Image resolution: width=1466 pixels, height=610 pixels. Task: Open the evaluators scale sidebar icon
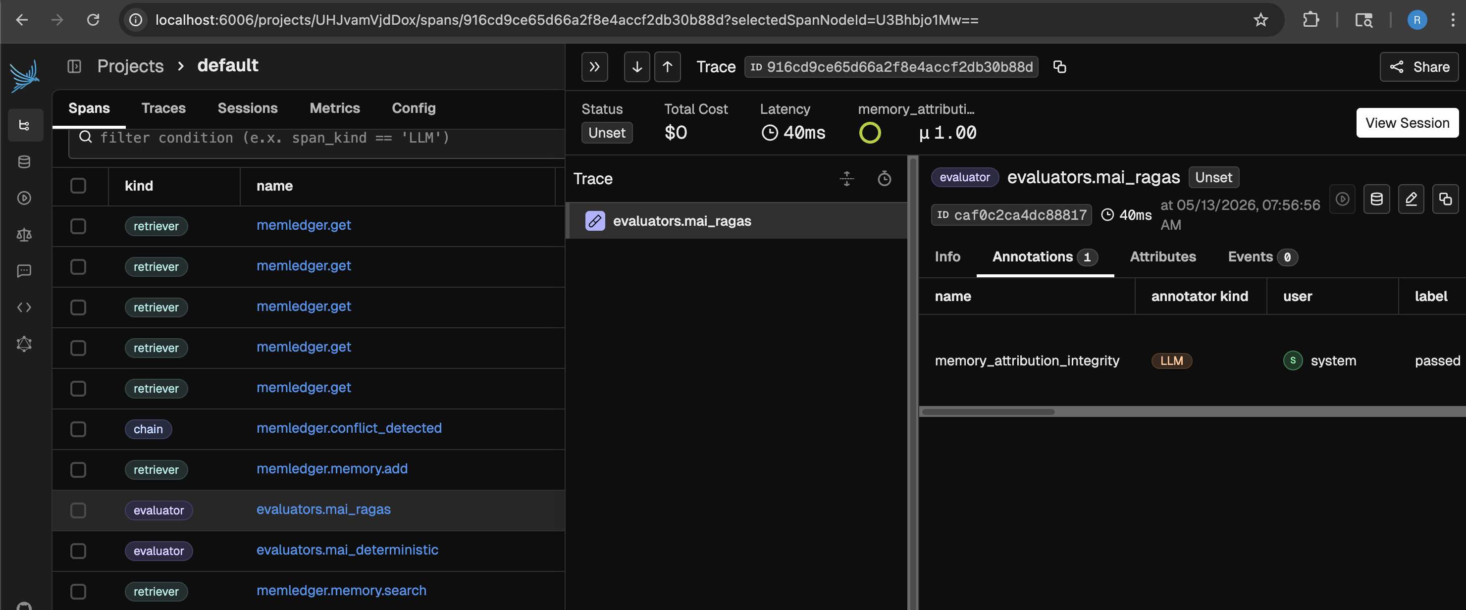point(24,234)
